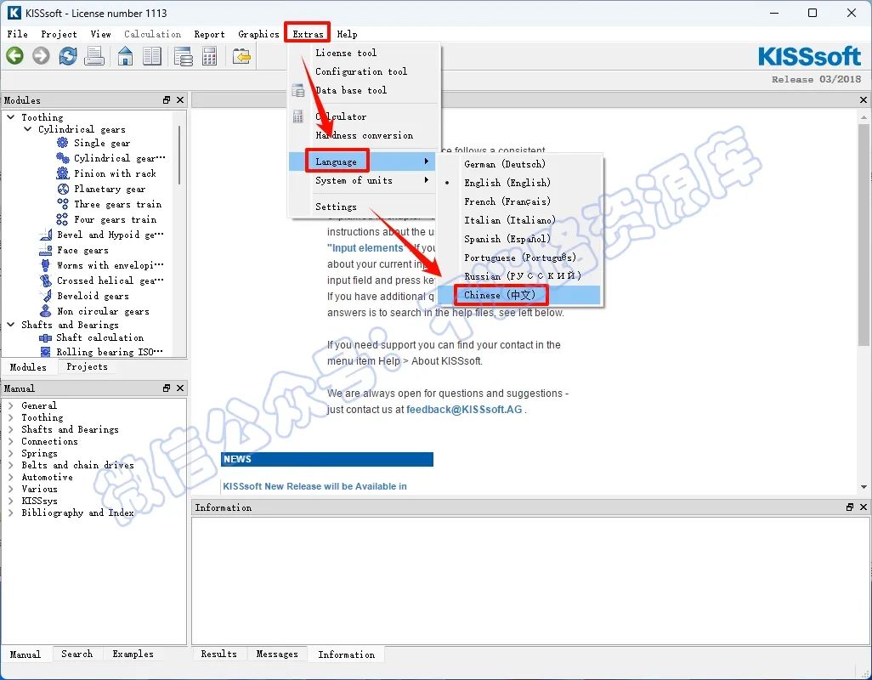This screenshot has height=680, width=872.
Task: Open the Beveloid gears module
Action: [x=84, y=296]
